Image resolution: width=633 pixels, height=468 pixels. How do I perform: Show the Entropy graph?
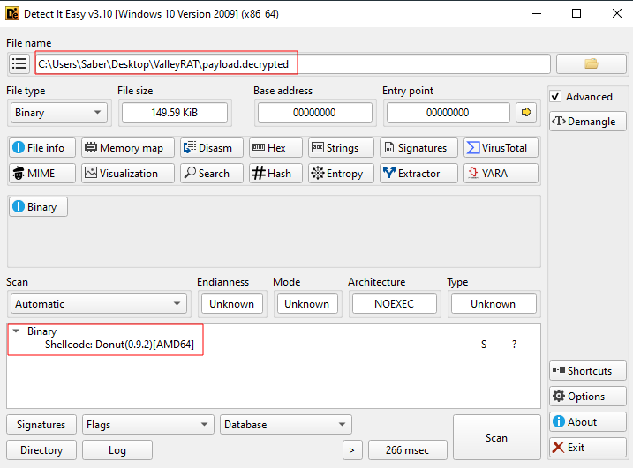point(341,174)
